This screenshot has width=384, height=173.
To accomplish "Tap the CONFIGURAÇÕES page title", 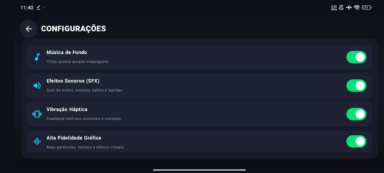I will pos(74,29).
